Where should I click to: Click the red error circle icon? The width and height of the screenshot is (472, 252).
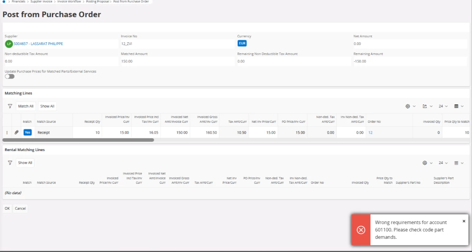click(361, 230)
